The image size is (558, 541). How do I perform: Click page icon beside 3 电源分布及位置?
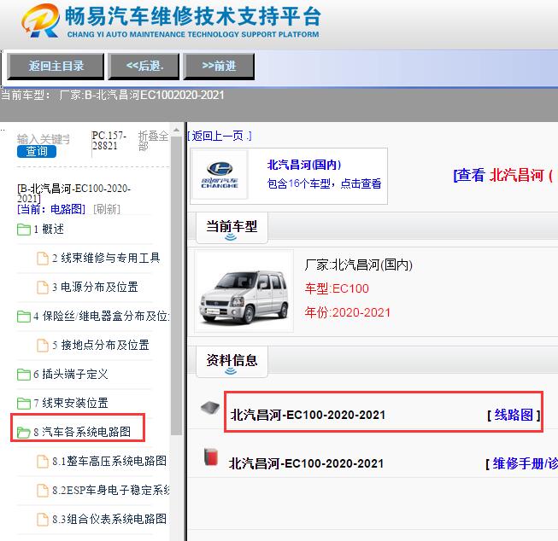pos(43,288)
